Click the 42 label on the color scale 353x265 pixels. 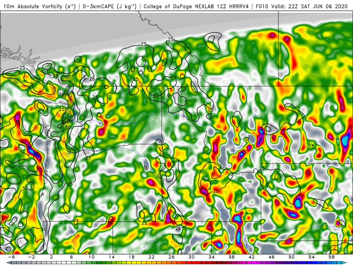click(x=252, y=257)
